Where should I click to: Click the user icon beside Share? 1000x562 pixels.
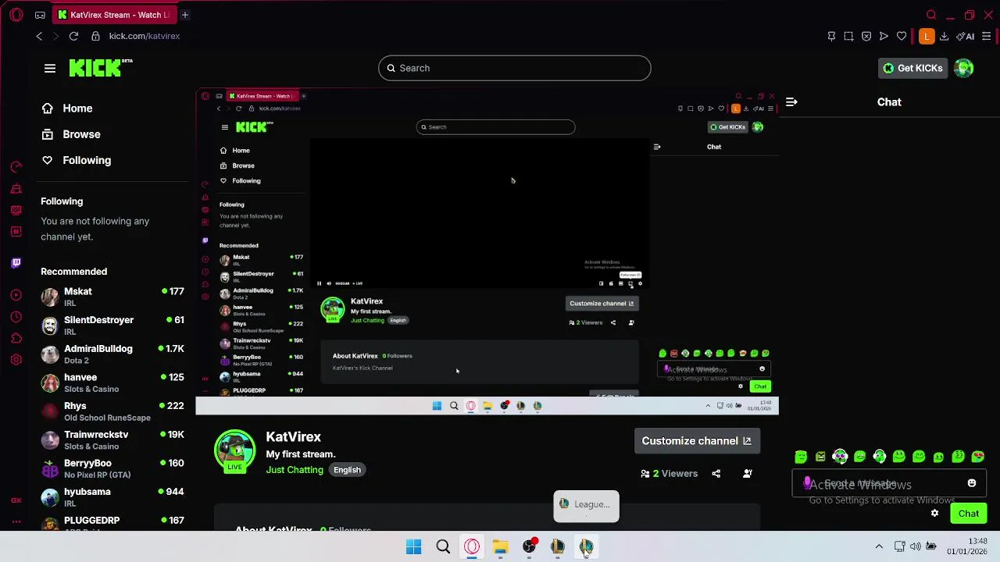click(748, 474)
